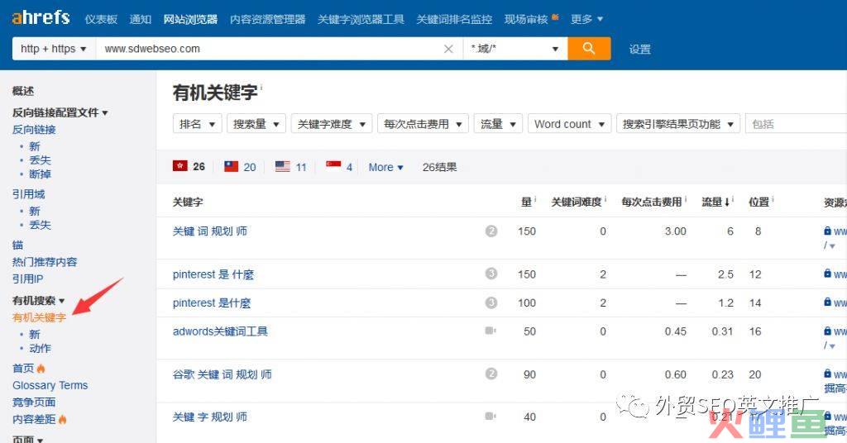Click the ahrefs logo
Viewport: 847px width, 443px height.
(x=41, y=17)
